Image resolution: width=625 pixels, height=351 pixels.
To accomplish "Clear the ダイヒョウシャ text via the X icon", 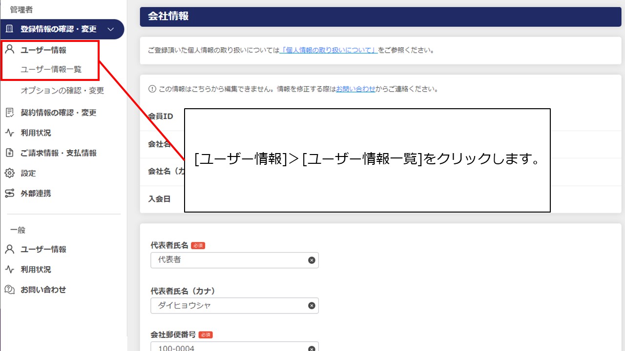I will 311,305.
